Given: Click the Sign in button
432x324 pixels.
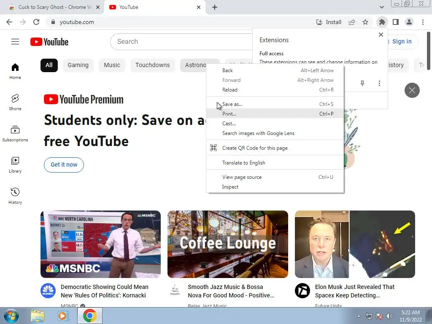Looking at the screenshot, I should click(402, 41).
